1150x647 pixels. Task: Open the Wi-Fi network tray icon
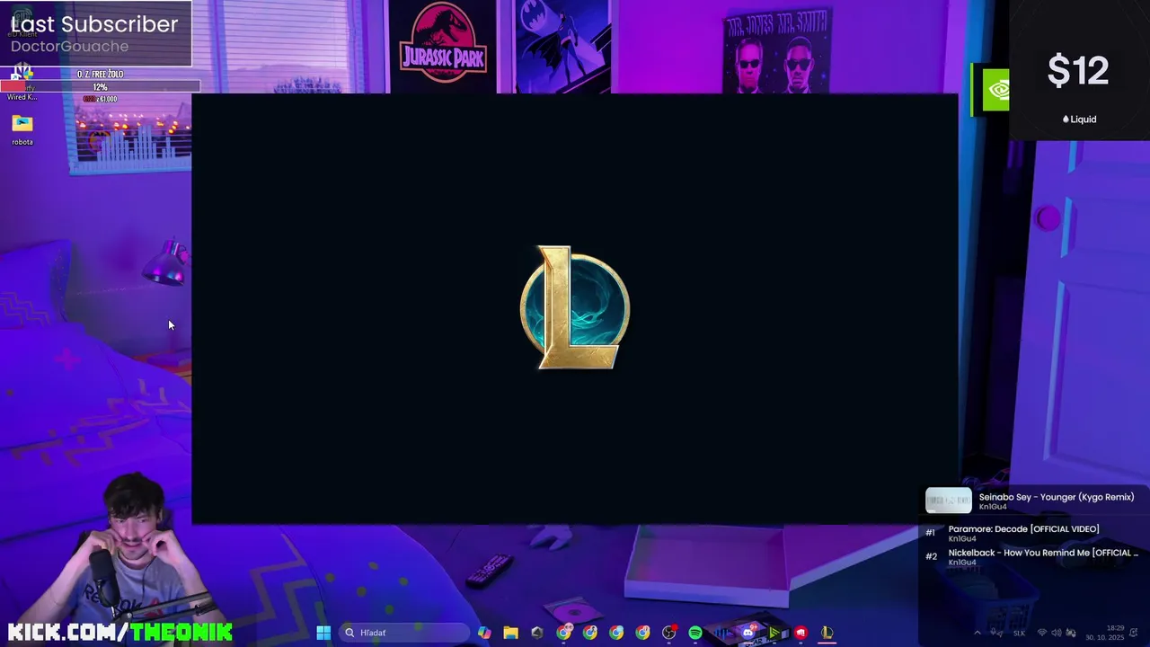[x=1042, y=633]
